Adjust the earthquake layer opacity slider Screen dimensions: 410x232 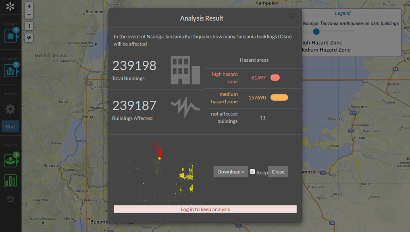pyautogui.click(x=316, y=31)
